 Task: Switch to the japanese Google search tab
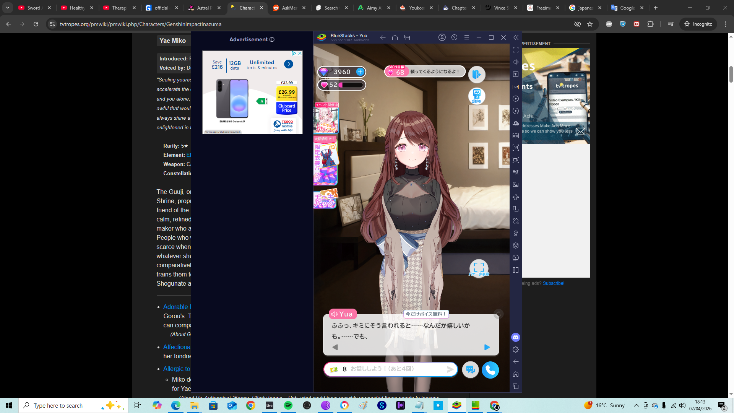click(x=586, y=8)
